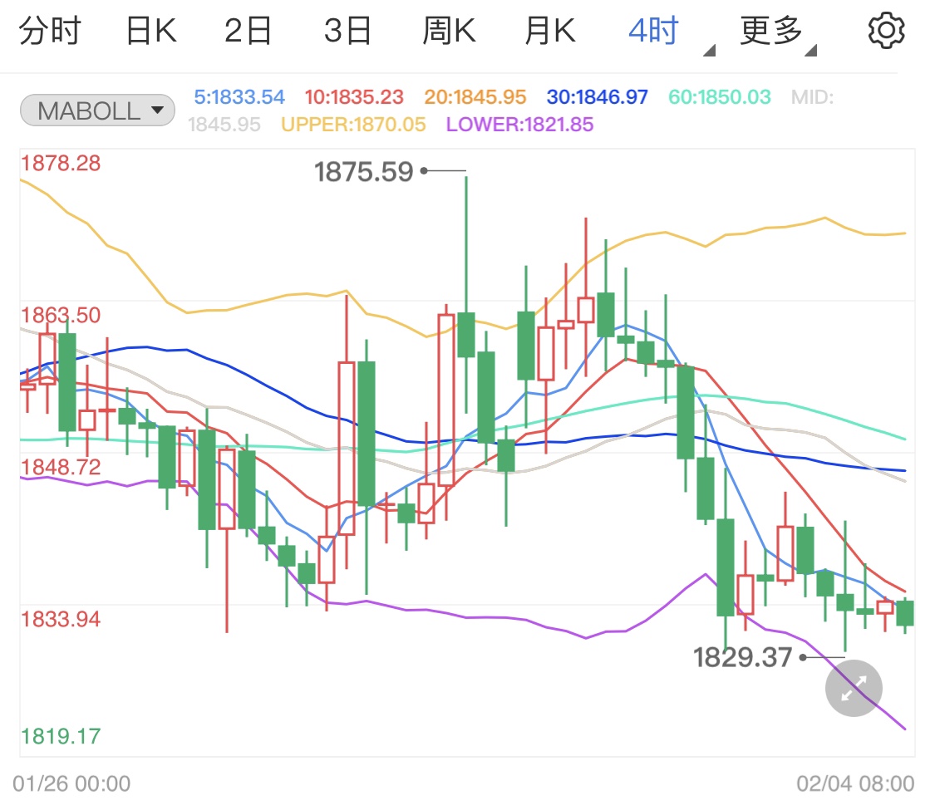935x810 pixels.
Task: Click the 1829.37 low price marker
Action: click(742, 657)
